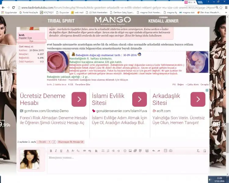Open user profile name 'brnh'
Screen dimensions: 229x183
point(22,35)
